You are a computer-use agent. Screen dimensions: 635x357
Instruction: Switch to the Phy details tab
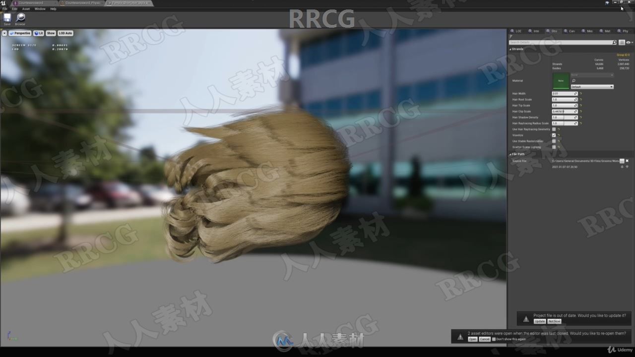[x=623, y=31]
